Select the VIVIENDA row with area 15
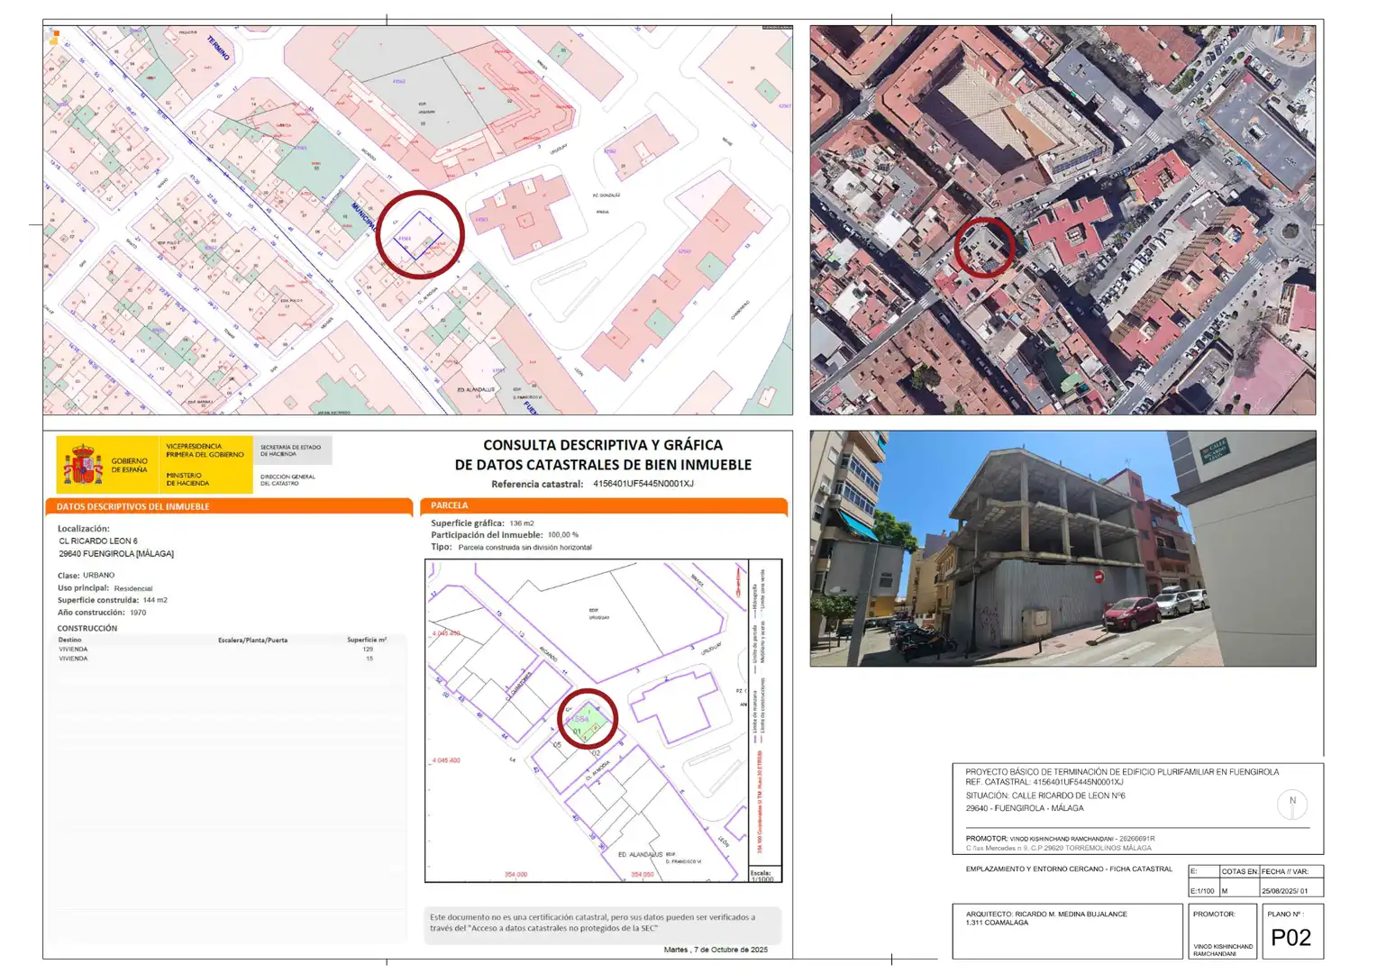 (216, 659)
